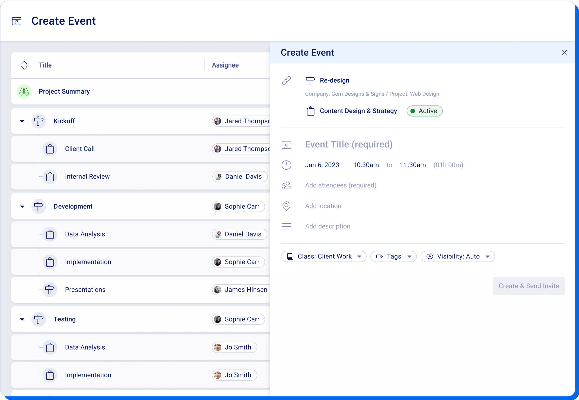This screenshot has height=400, width=579.
Task: Click the description icon beside Add description
Action: click(286, 226)
